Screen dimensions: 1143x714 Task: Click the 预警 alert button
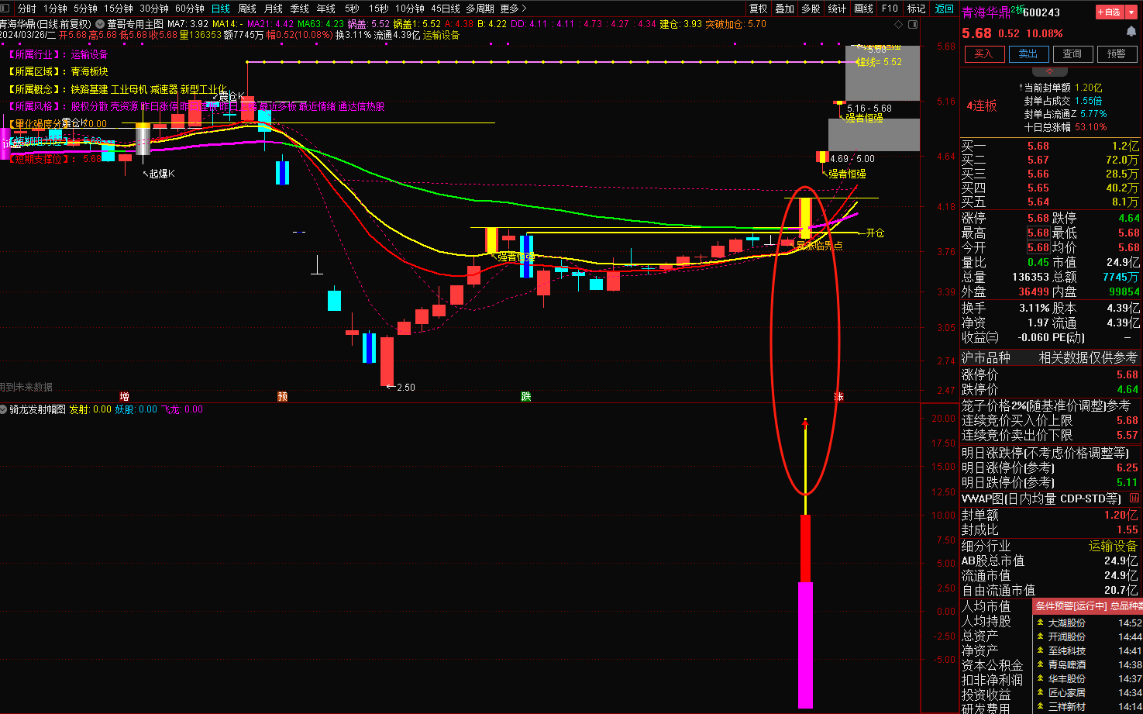(x=1117, y=54)
